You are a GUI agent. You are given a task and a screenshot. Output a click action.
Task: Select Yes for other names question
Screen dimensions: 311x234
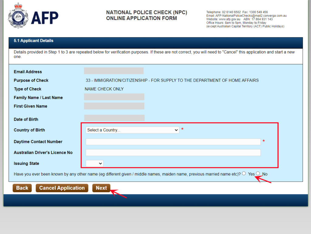(244, 173)
